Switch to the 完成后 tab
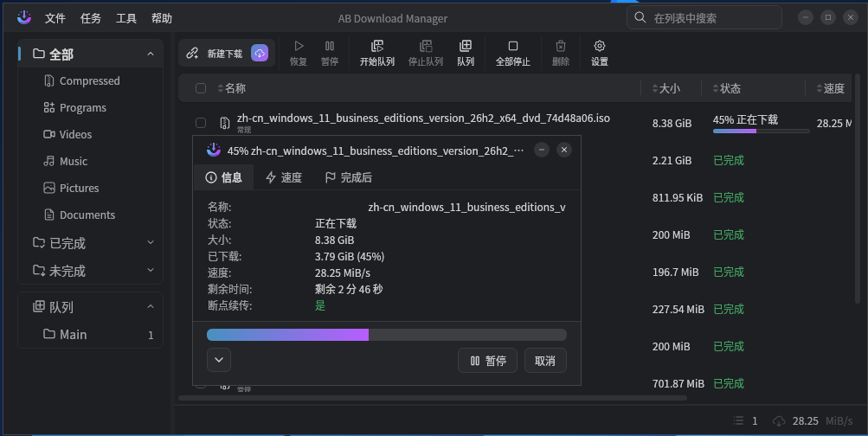868x436 pixels. point(348,177)
